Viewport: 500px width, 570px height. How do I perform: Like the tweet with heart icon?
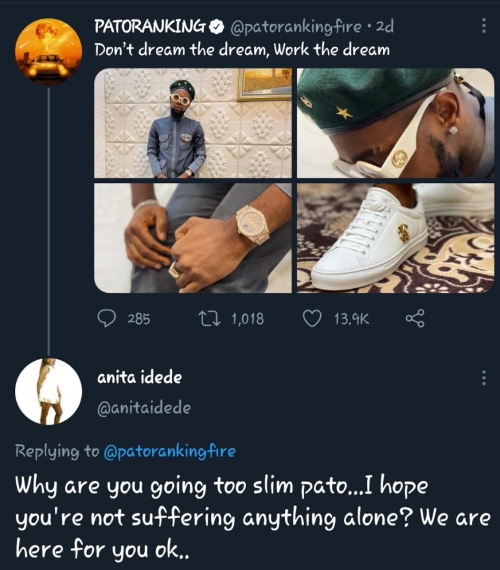tap(313, 318)
